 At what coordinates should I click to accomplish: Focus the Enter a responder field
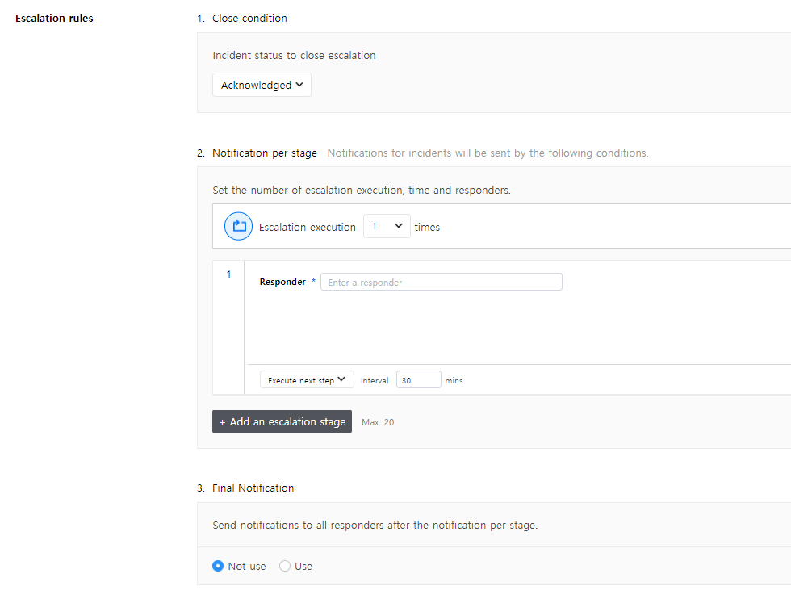tap(441, 282)
